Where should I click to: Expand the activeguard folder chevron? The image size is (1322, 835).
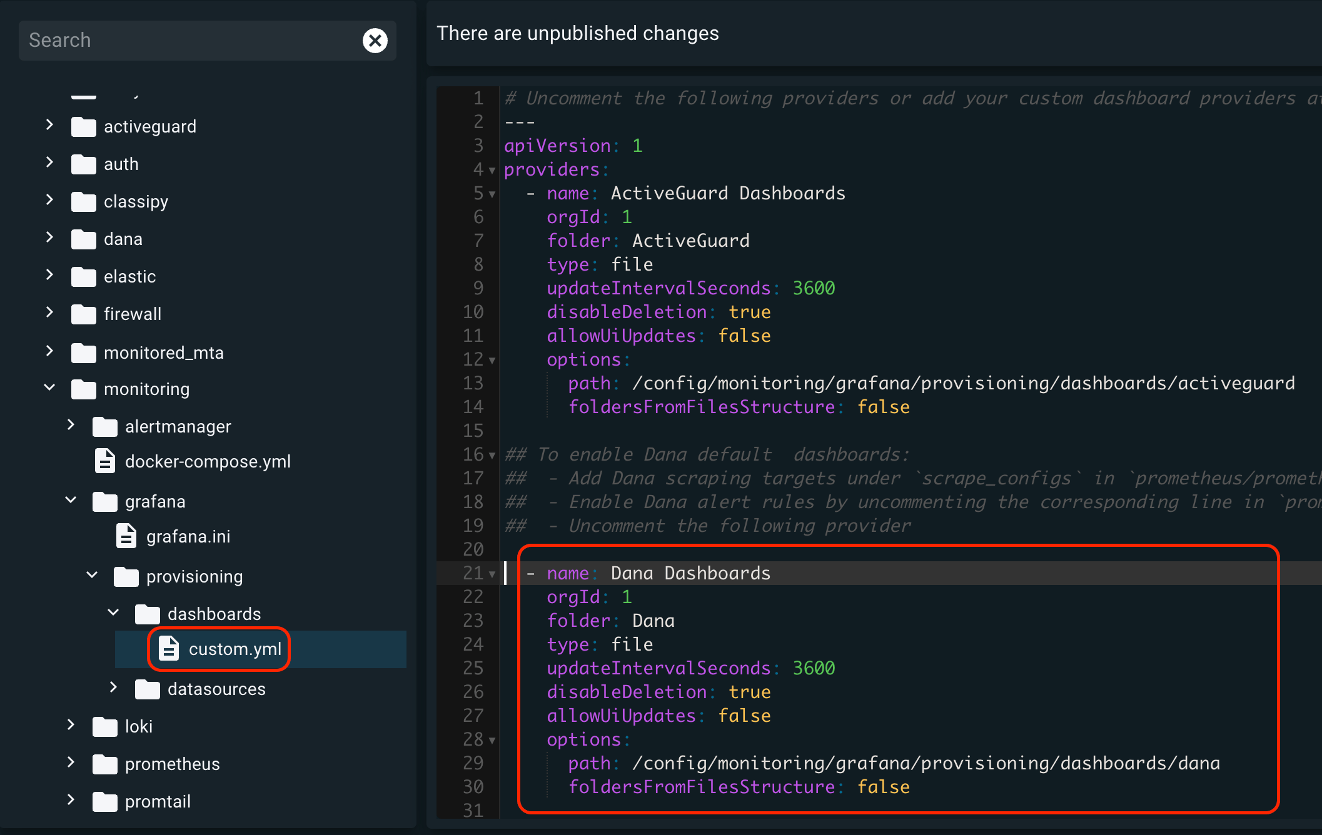coord(50,126)
